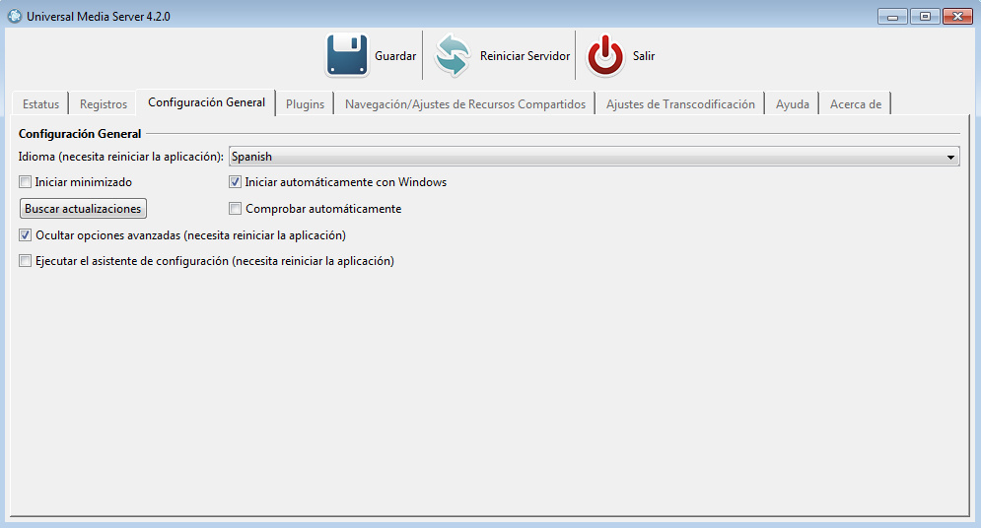Open Navegación/Ajustes de Recursos Compartidos tab

464,104
